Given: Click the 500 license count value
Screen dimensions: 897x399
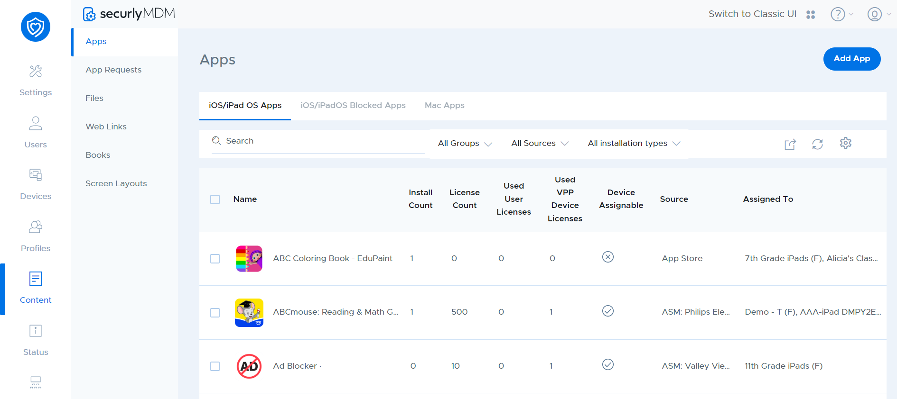Looking at the screenshot, I should 459,312.
